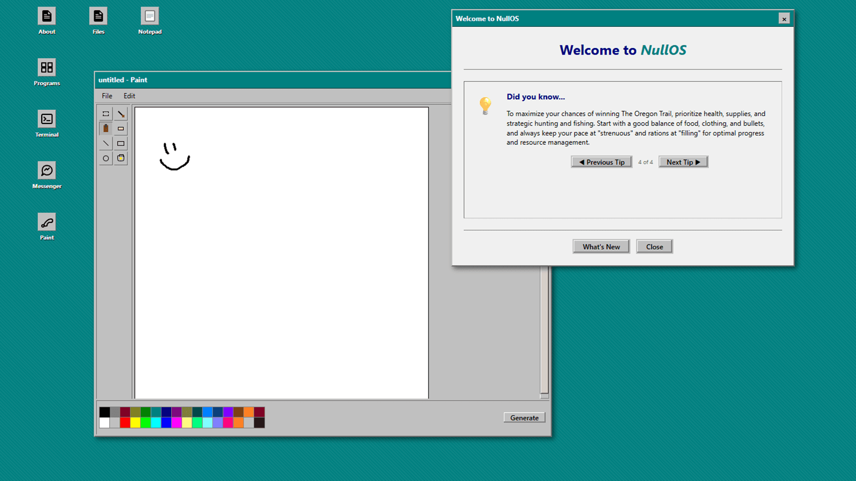
Task: Click the Paint window vertical scrollbar
Action: pos(544,331)
